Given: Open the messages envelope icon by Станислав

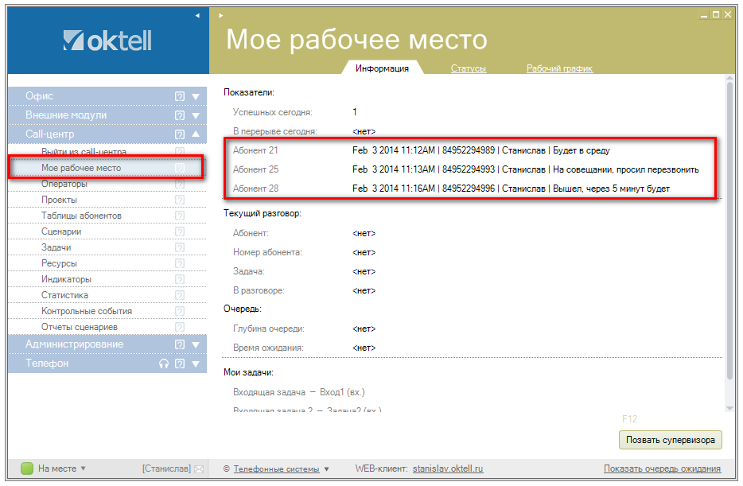Looking at the screenshot, I should point(199,469).
